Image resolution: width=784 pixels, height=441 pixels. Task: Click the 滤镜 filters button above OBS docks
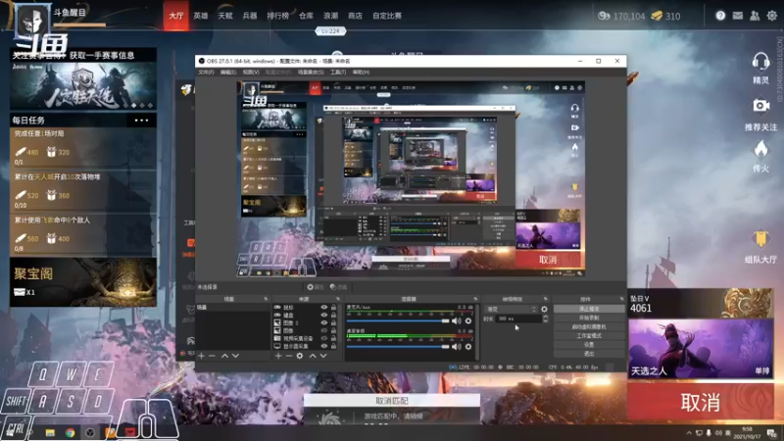pos(338,287)
